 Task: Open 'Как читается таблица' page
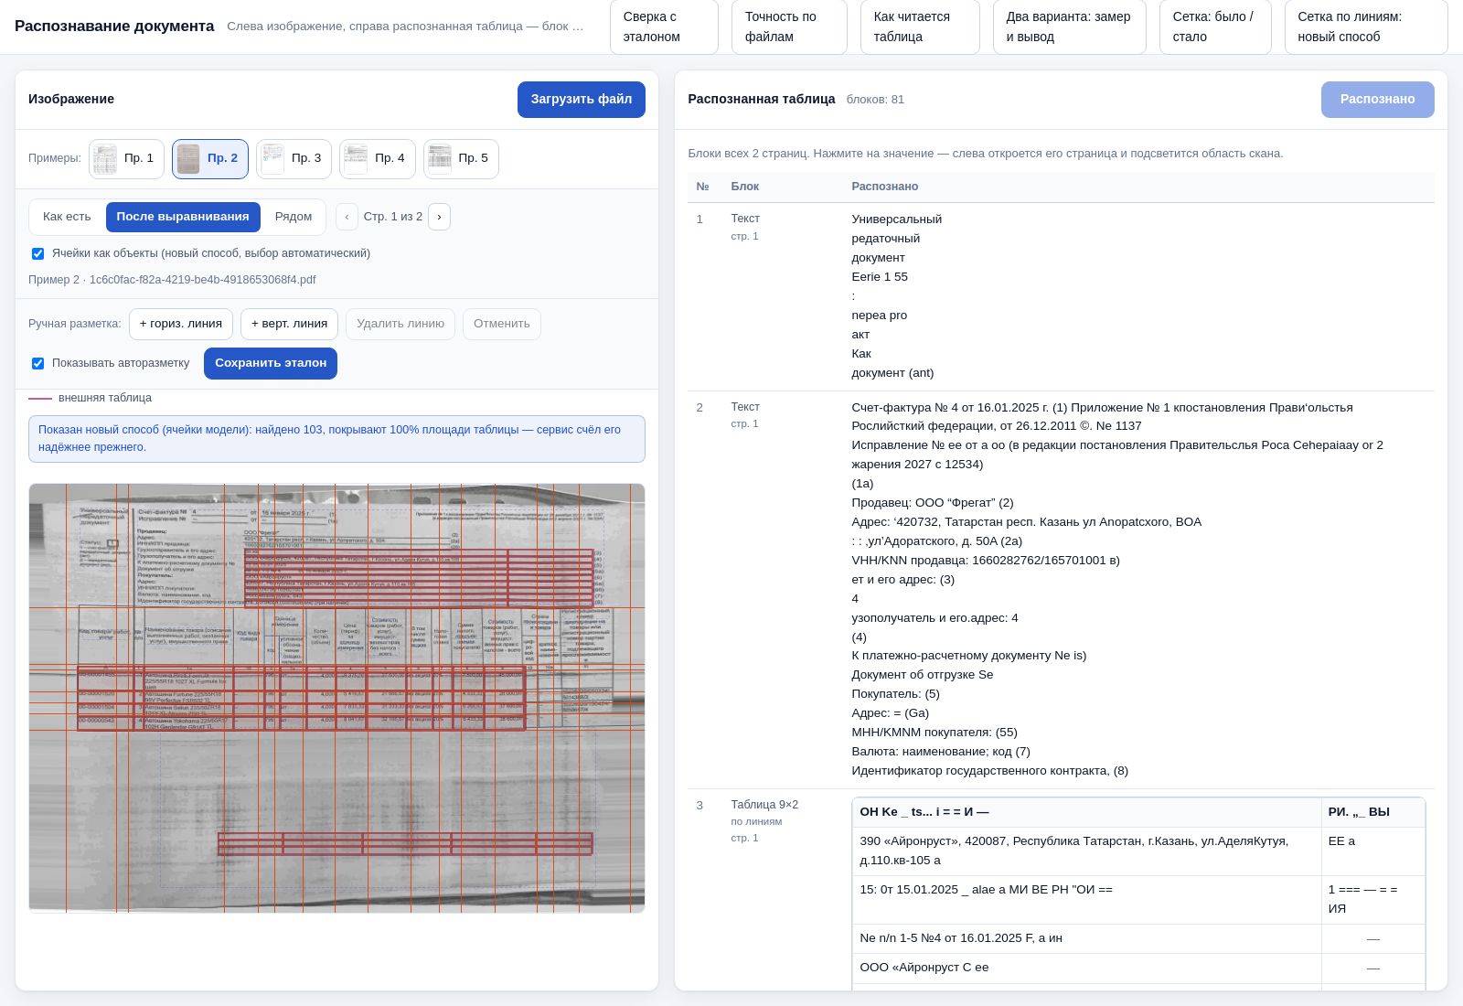(921, 27)
